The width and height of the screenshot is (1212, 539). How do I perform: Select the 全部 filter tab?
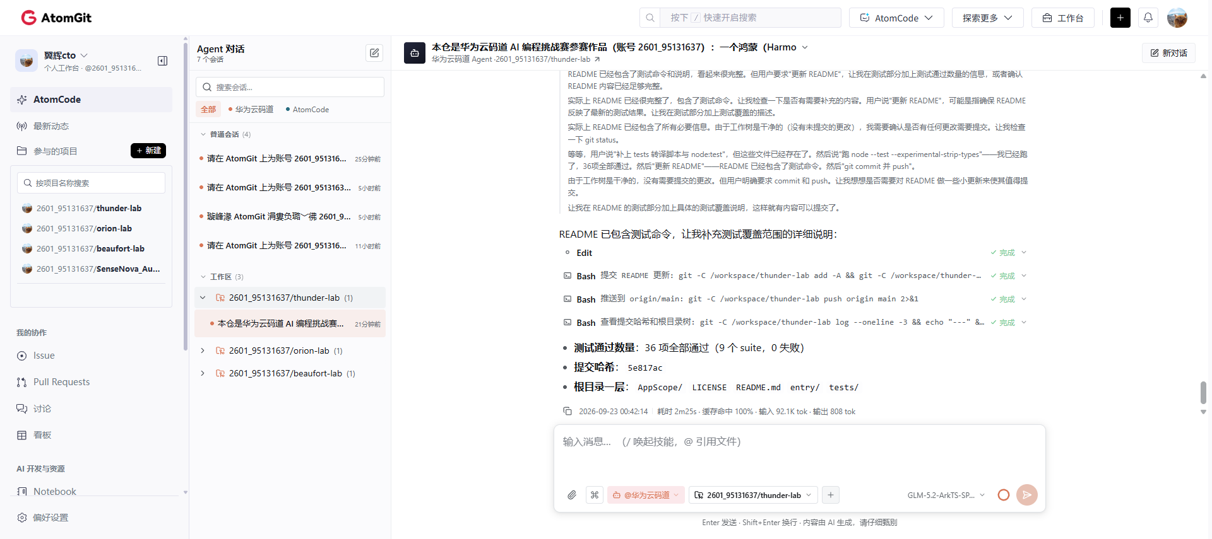[208, 109]
